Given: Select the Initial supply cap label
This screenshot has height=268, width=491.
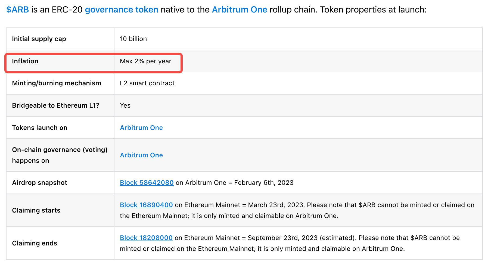Looking at the screenshot, I should tap(39, 39).
